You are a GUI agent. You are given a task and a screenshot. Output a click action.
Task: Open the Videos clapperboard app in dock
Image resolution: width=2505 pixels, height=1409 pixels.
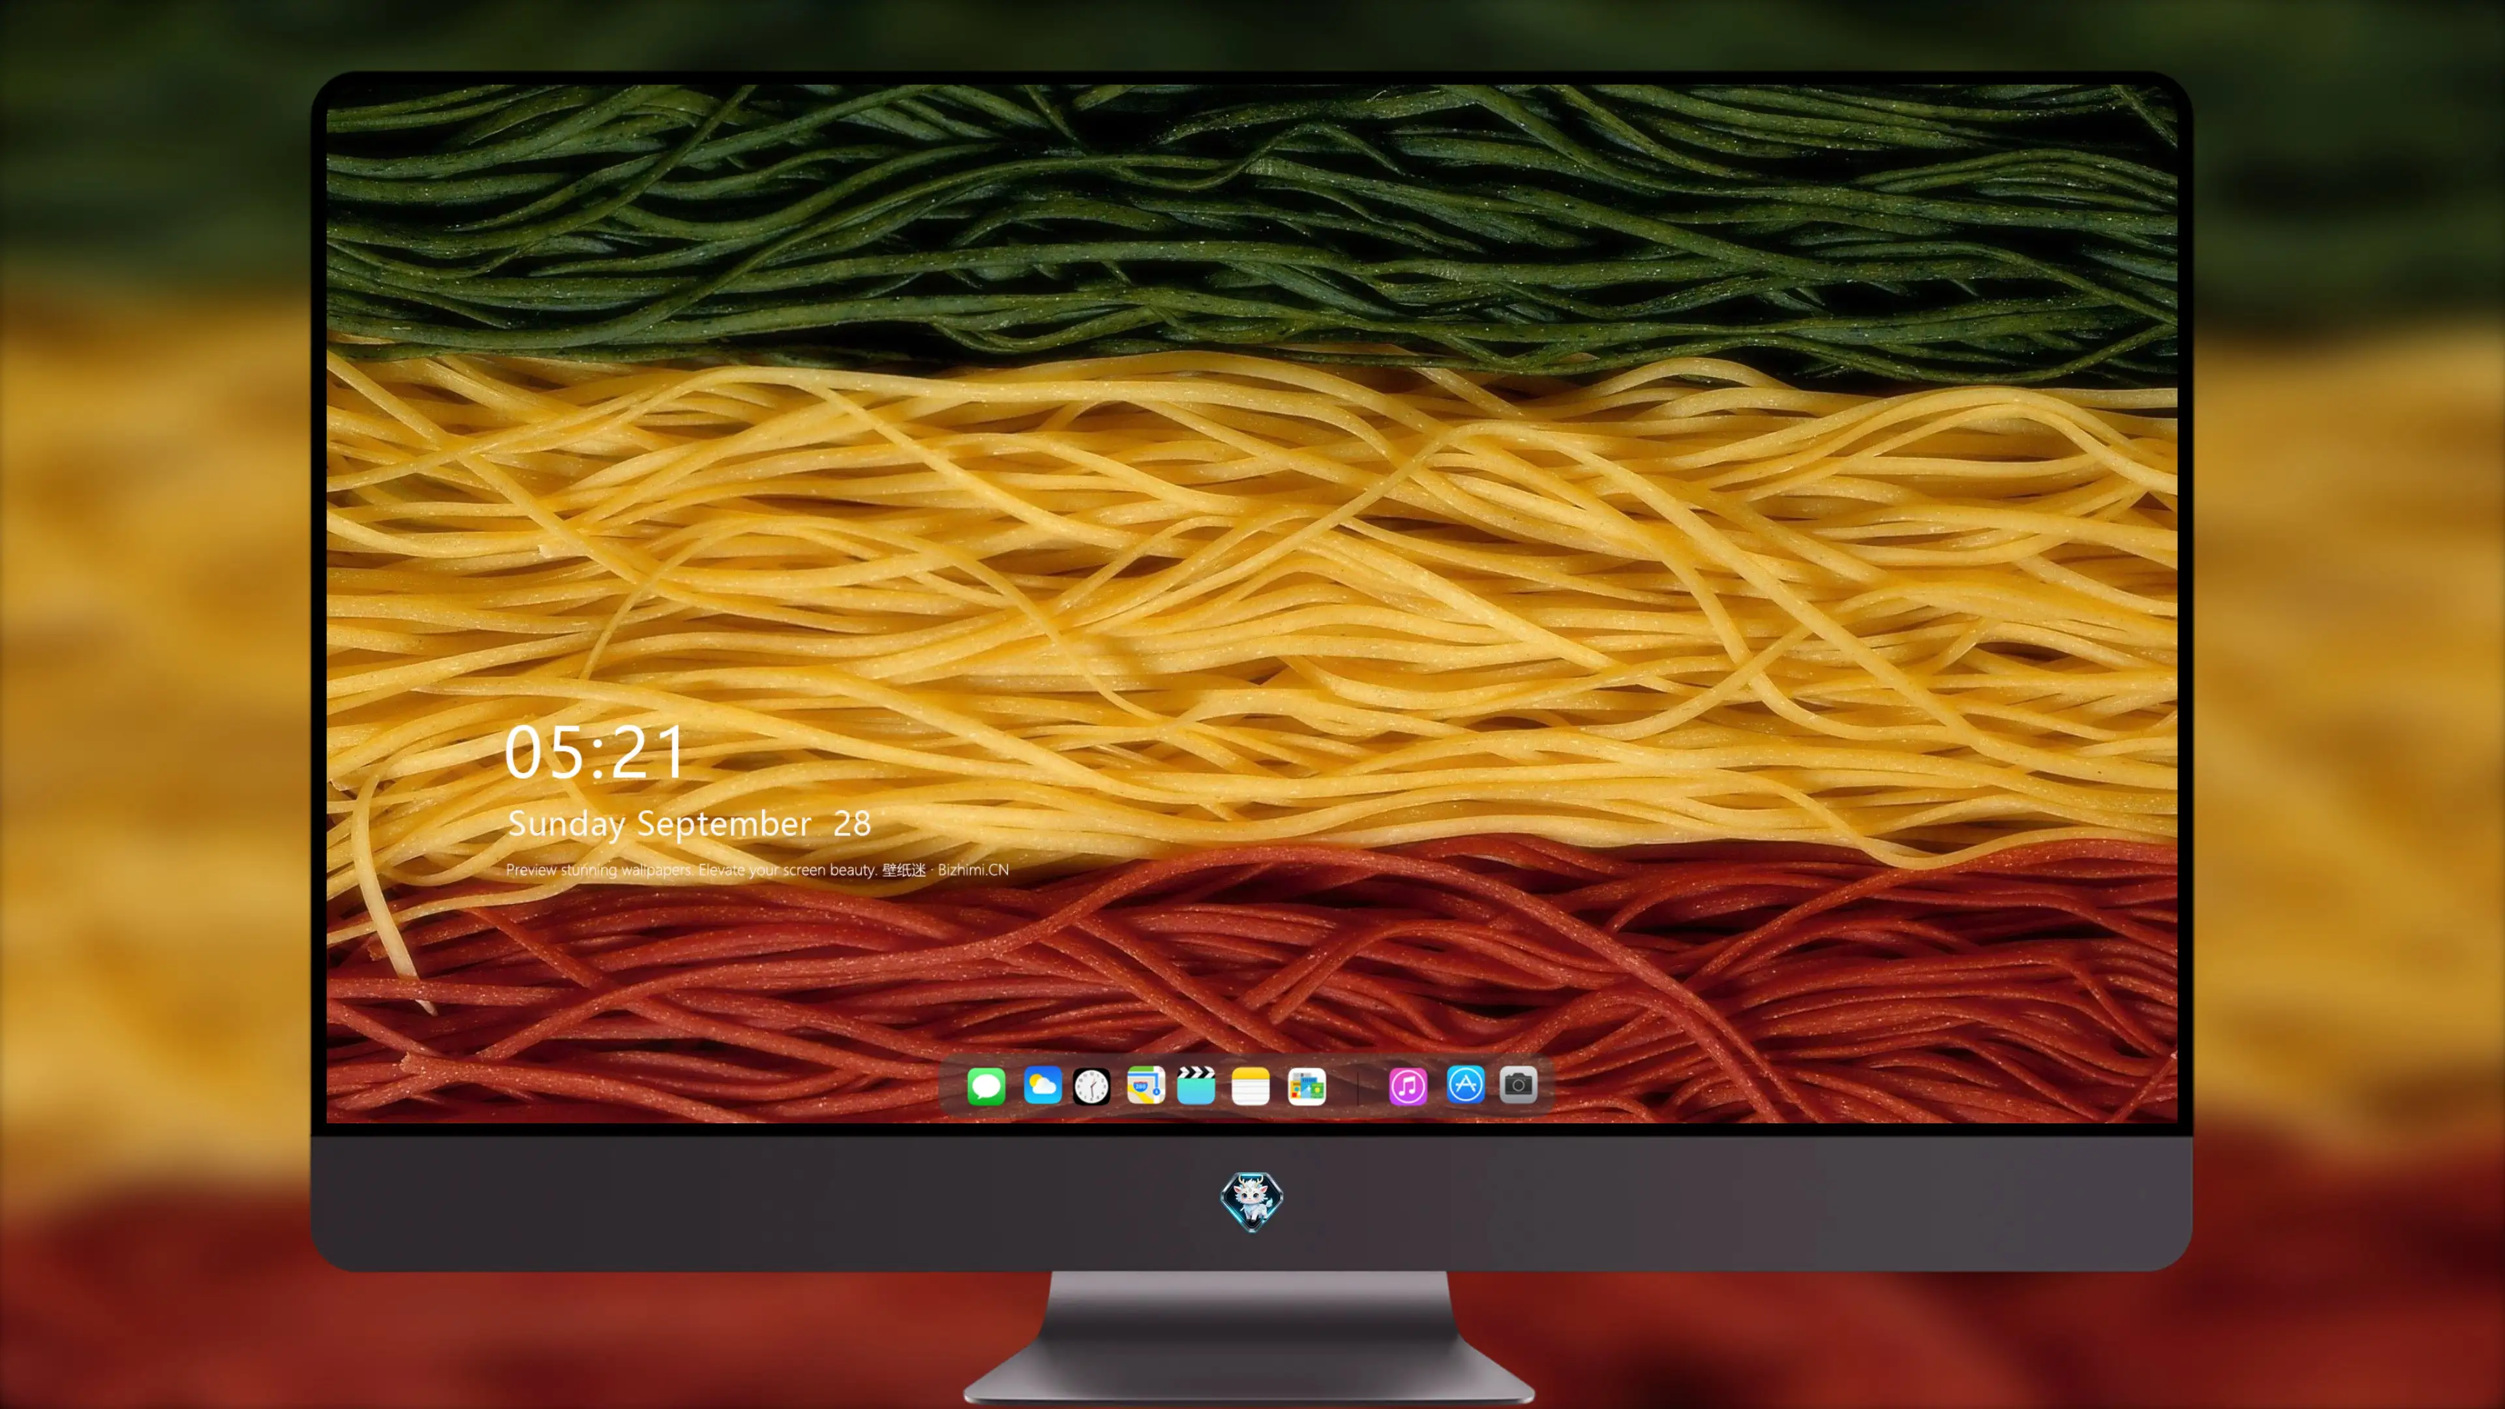(1196, 1085)
